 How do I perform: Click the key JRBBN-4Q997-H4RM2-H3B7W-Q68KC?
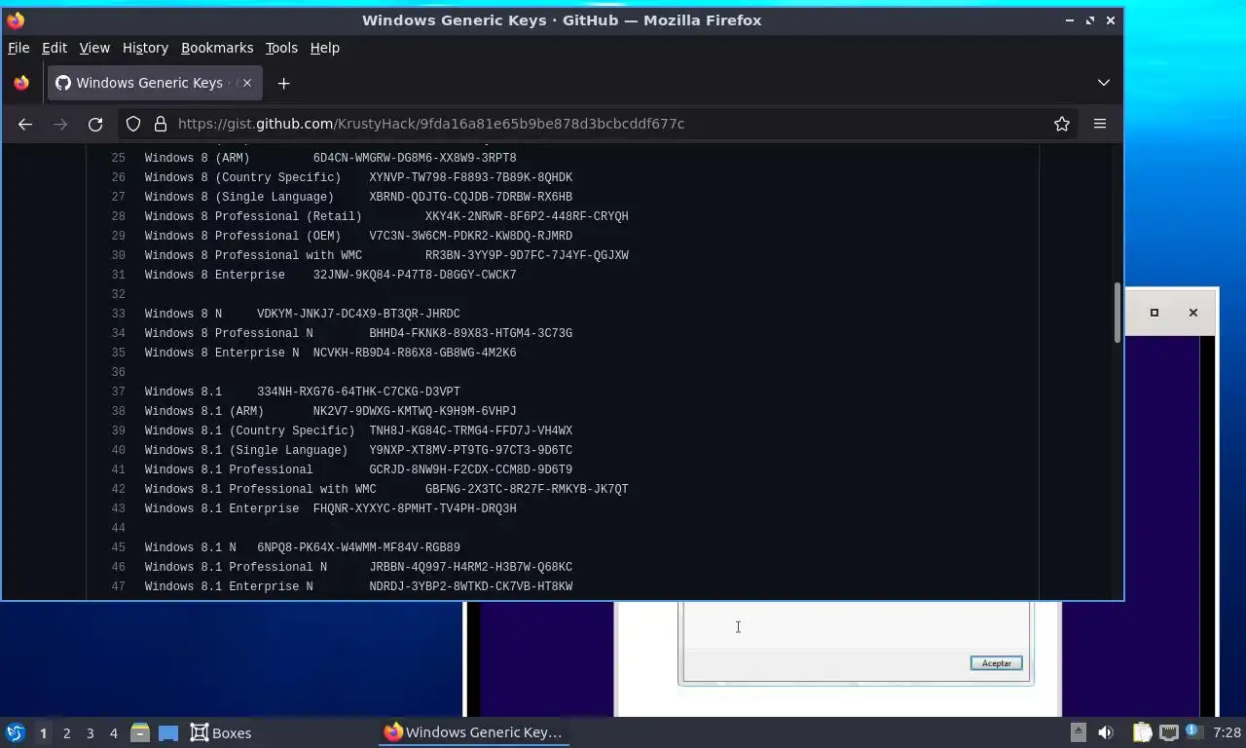point(470,567)
